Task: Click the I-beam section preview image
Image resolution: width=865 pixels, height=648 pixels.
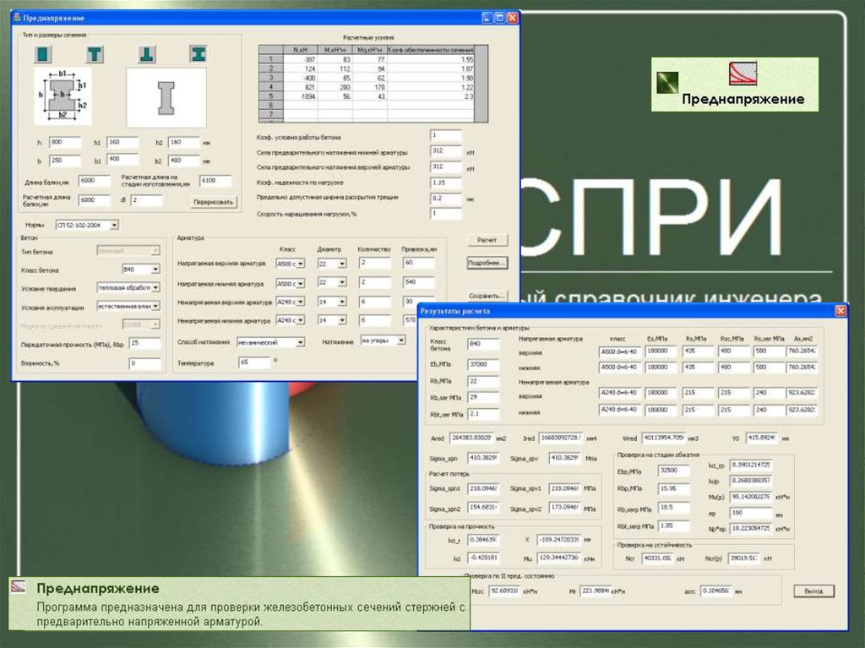Action: [166, 97]
